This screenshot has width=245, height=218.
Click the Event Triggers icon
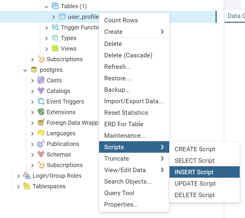point(41,101)
